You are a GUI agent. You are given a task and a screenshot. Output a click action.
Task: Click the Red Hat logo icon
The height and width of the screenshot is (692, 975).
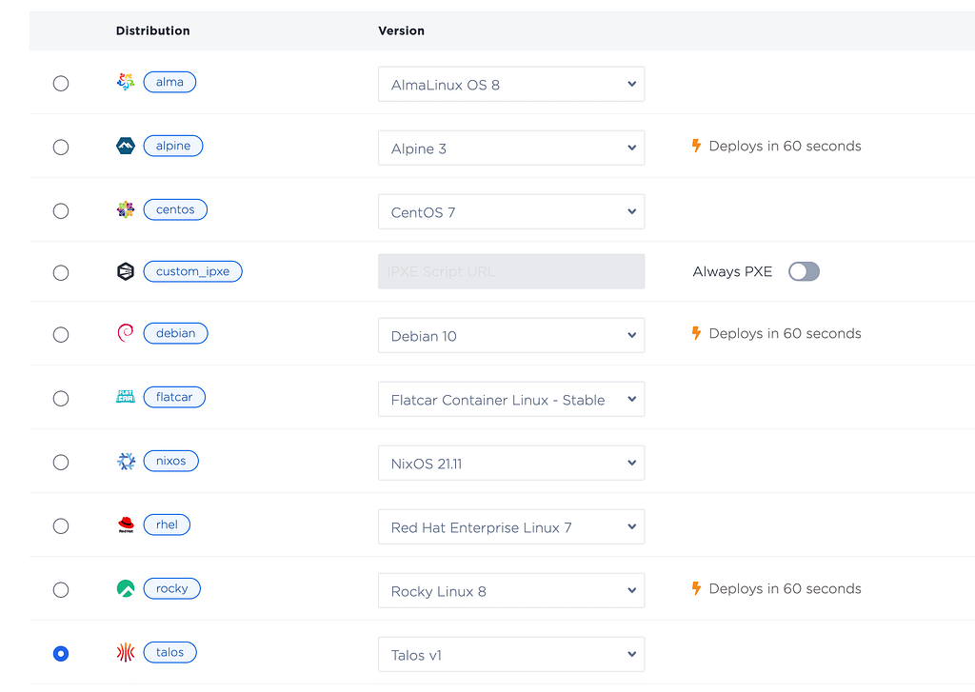pos(126,524)
